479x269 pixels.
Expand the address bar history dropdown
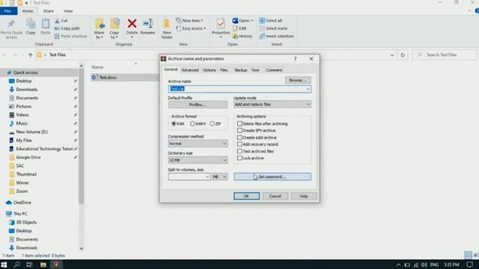point(392,55)
